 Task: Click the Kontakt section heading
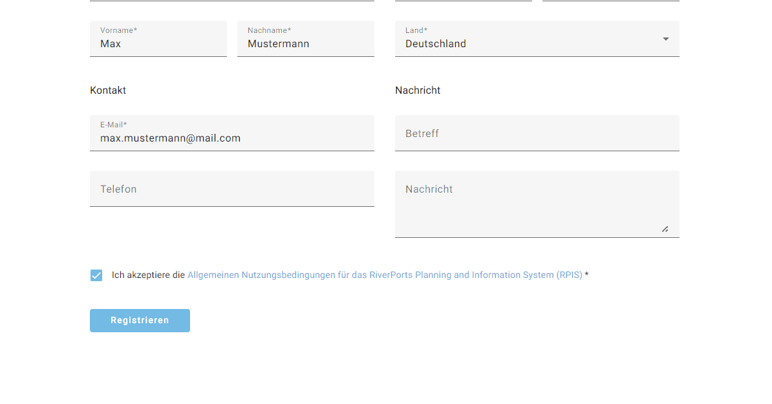[108, 90]
